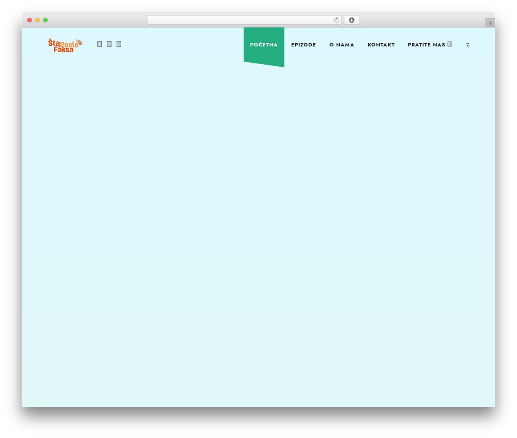Navigate to Kontakt

[x=381, y=45]
